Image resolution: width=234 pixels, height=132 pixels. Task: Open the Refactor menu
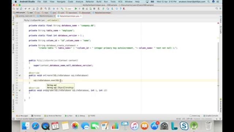tap(90, 1)
